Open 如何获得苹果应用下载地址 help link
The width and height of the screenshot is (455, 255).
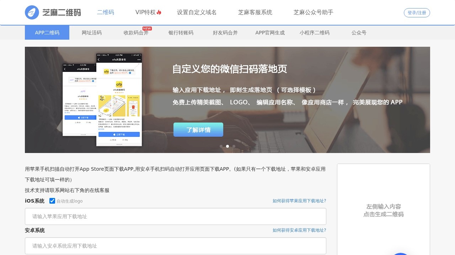[299, 201]
